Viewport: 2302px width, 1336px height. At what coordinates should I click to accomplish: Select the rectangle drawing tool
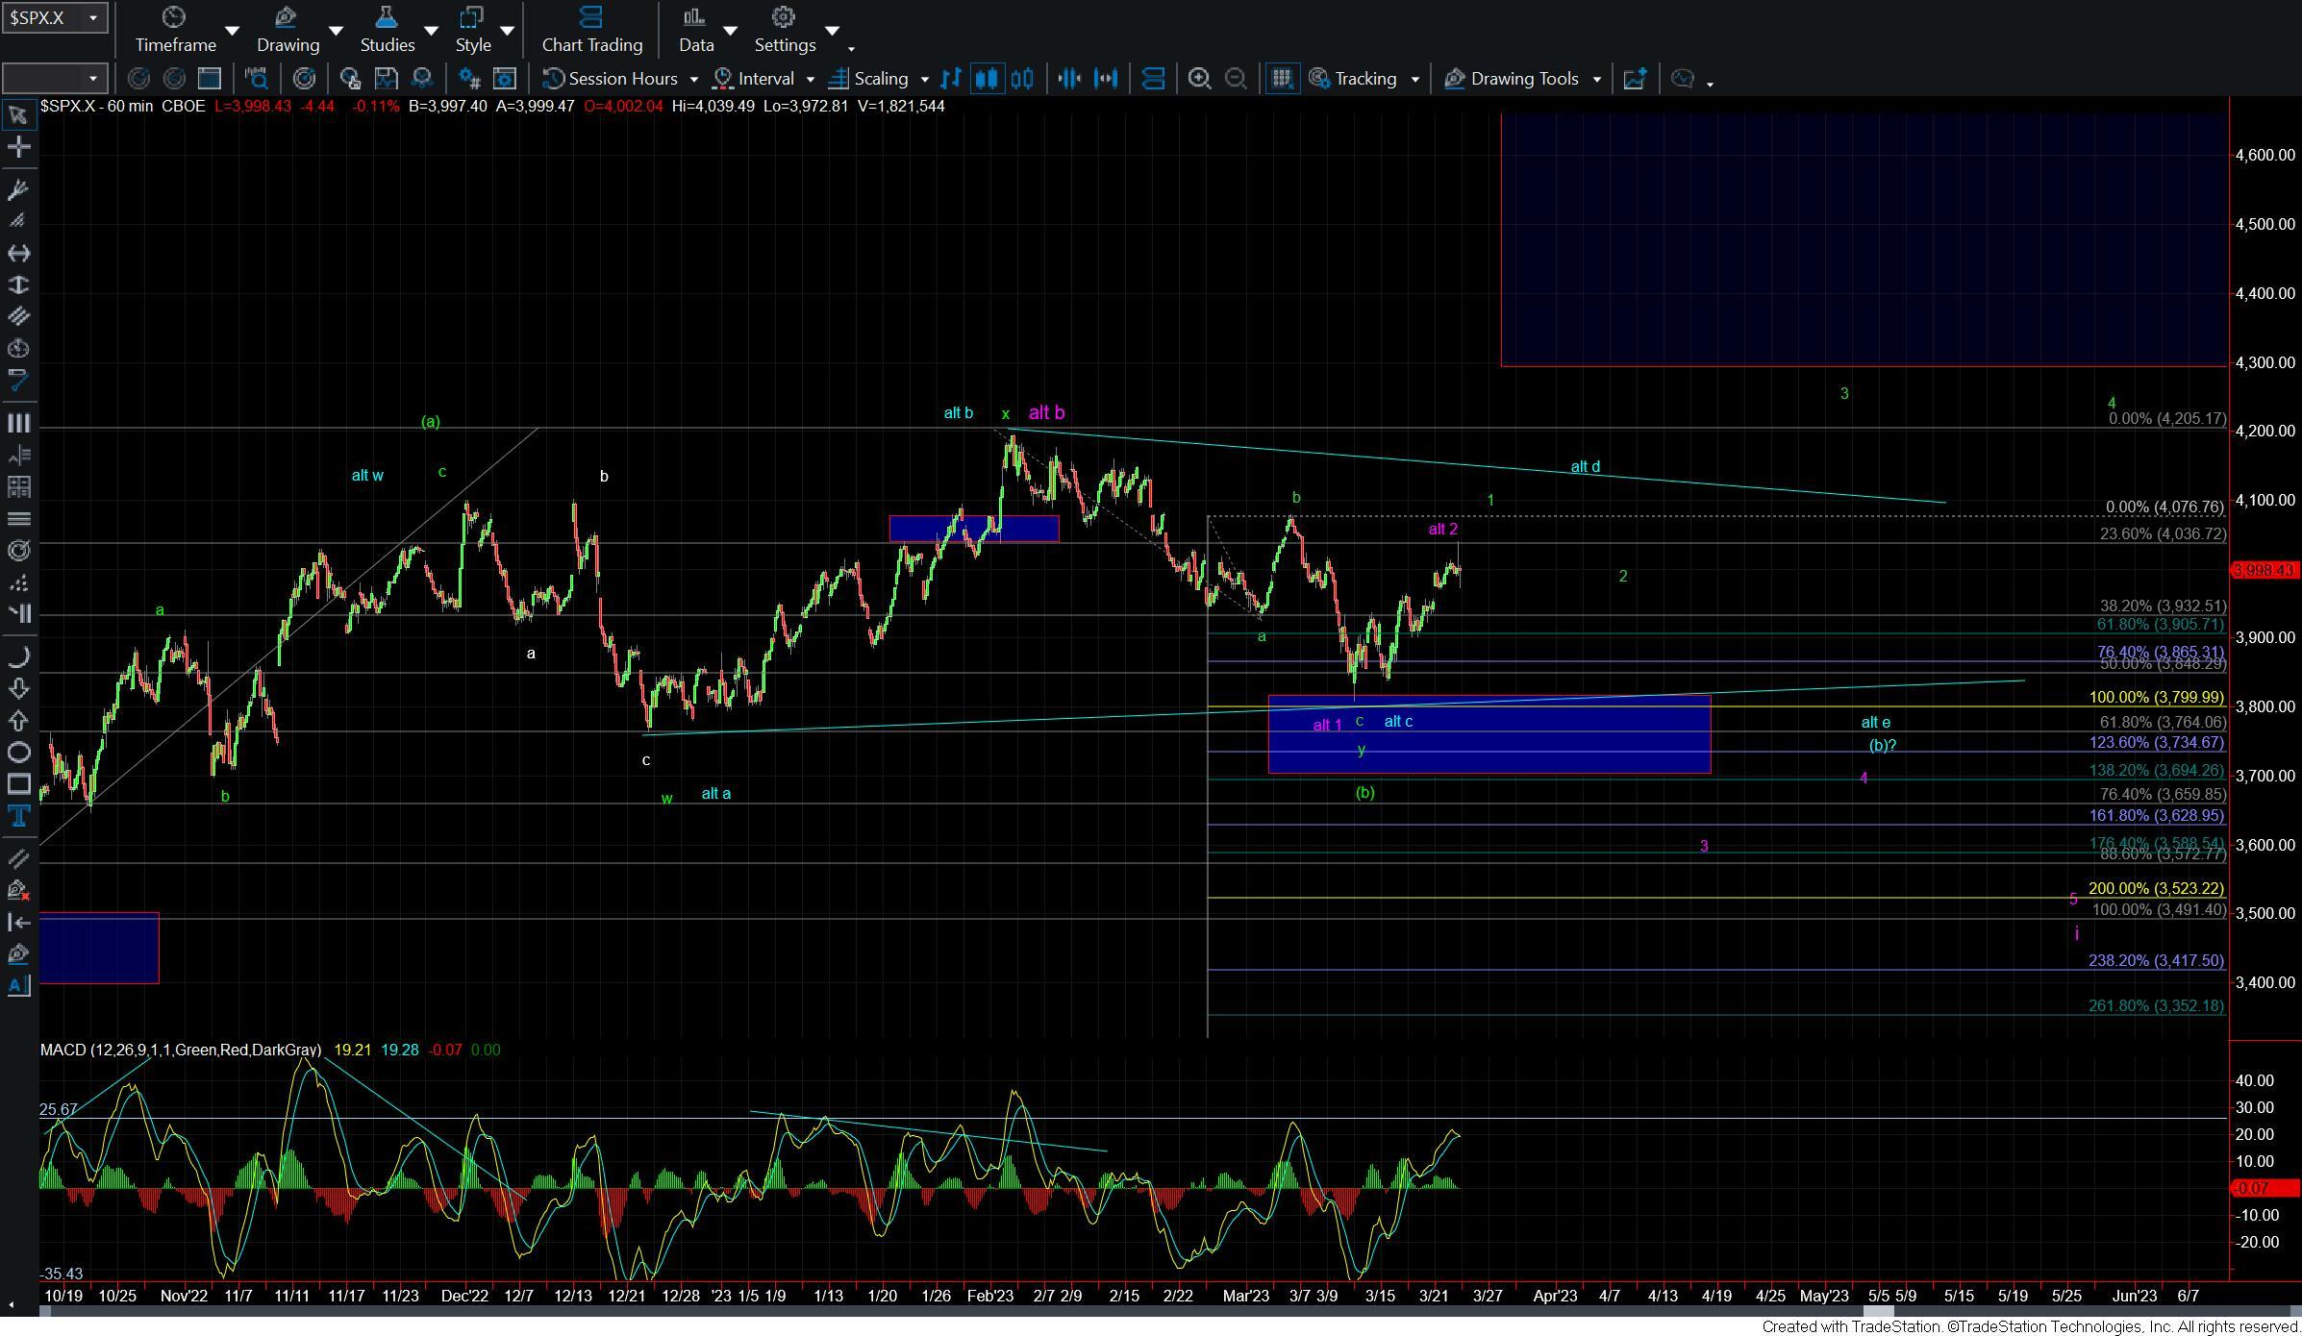click(18, 783)
